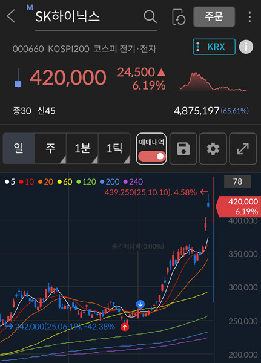Select the 200-day moving average legend

point(110,181)
